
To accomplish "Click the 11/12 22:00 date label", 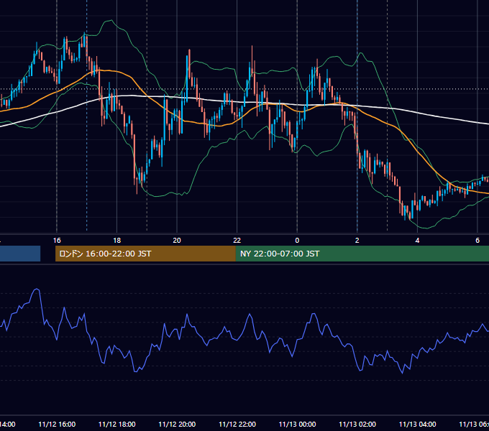I will pyautogui.click(x=237, y=424).
